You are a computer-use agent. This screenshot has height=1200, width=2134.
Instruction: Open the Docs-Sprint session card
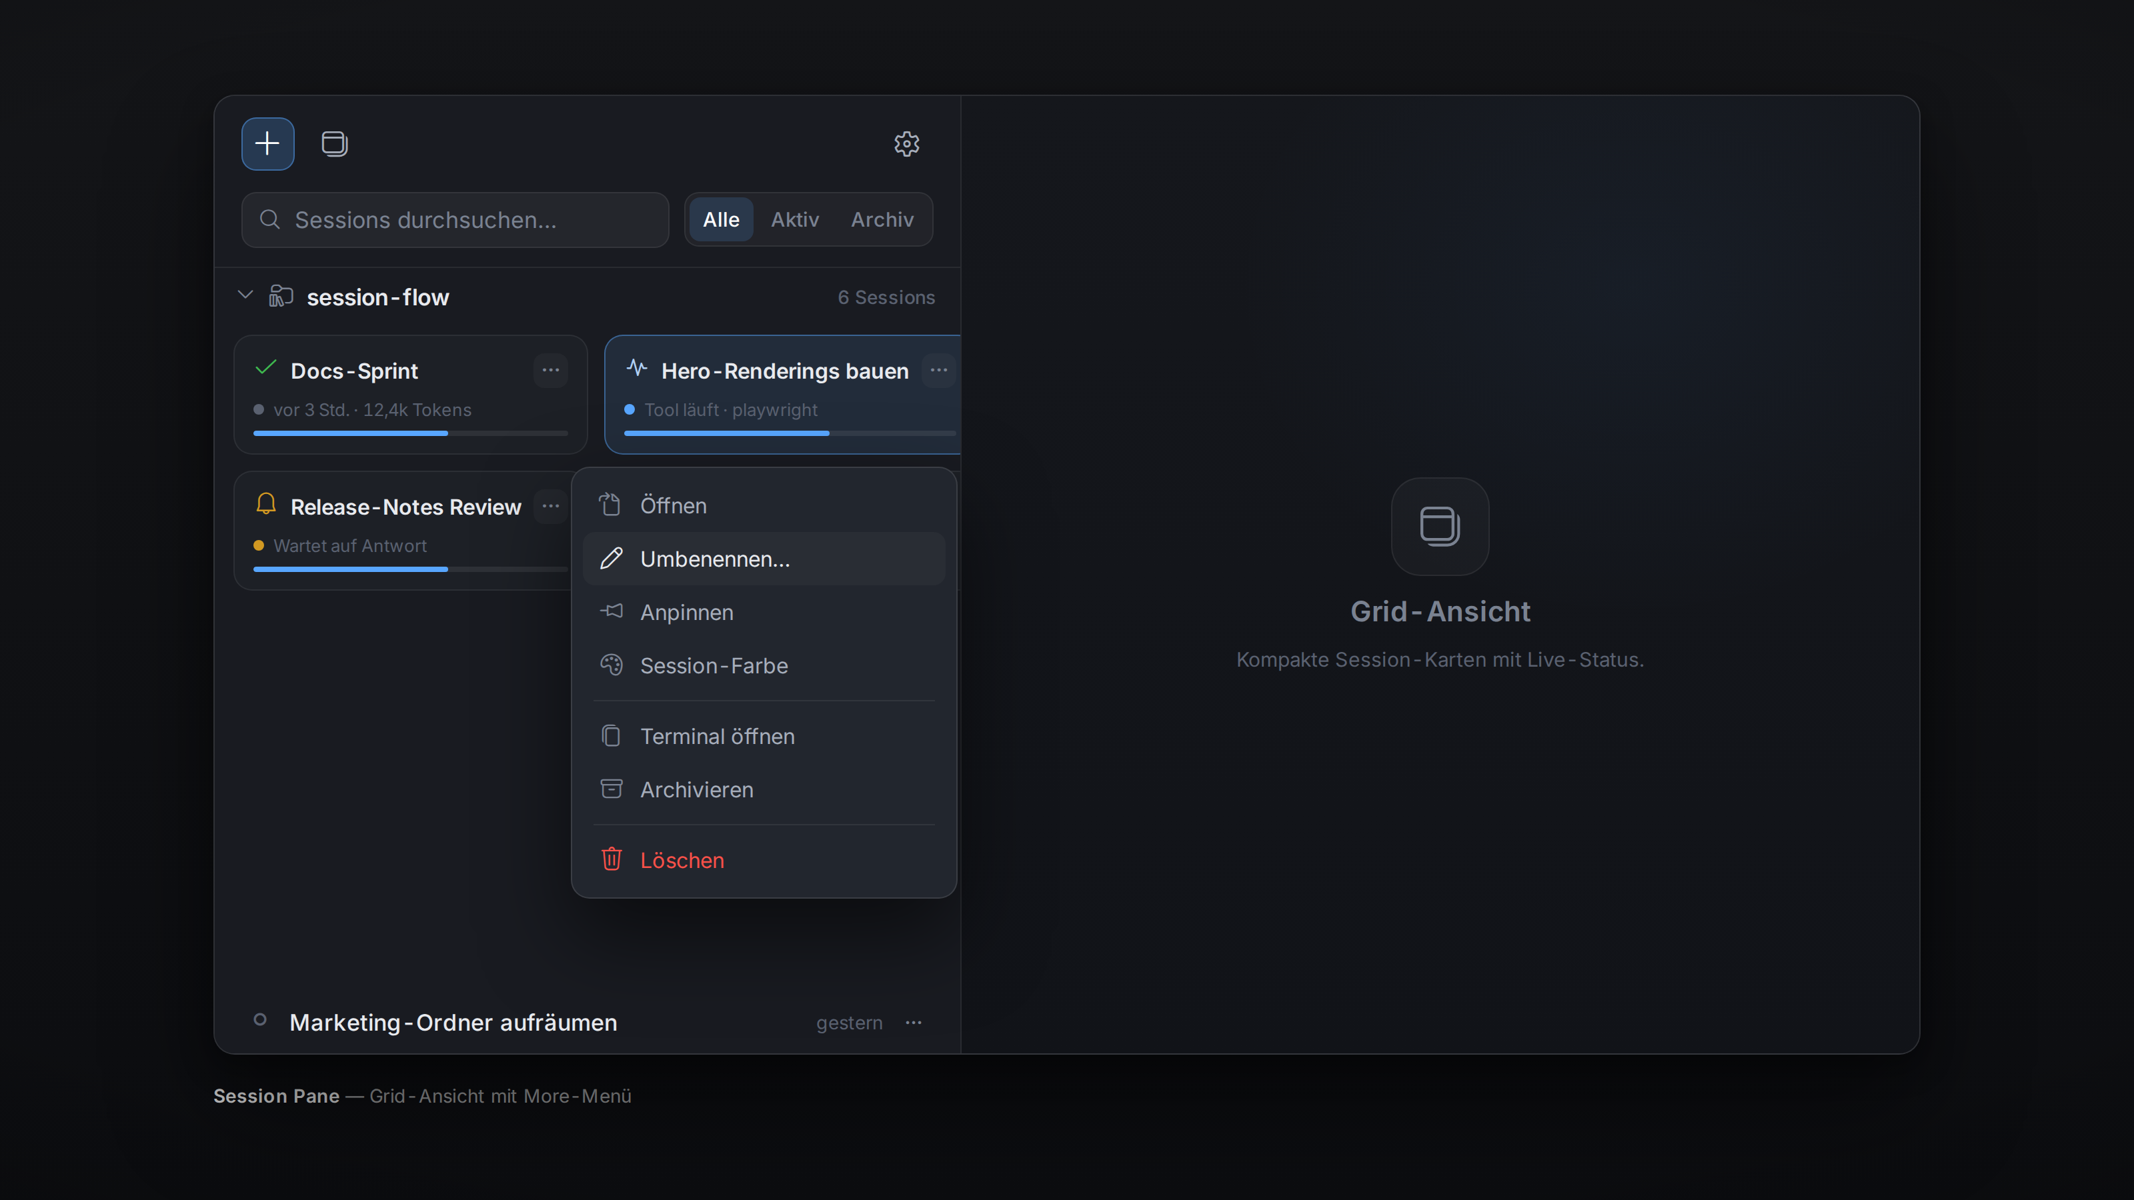coord(410,394)
